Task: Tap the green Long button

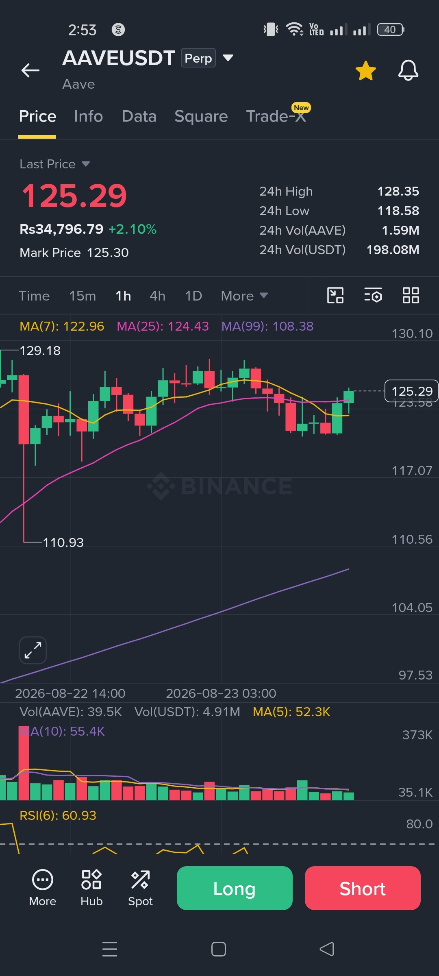Action: 235,888
